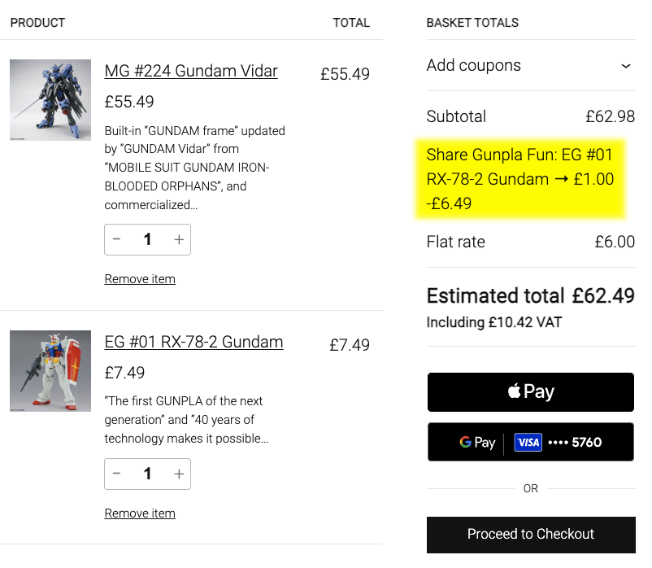Decrease quantity of MG #224 Gundam Vidar

click(117, 239)
